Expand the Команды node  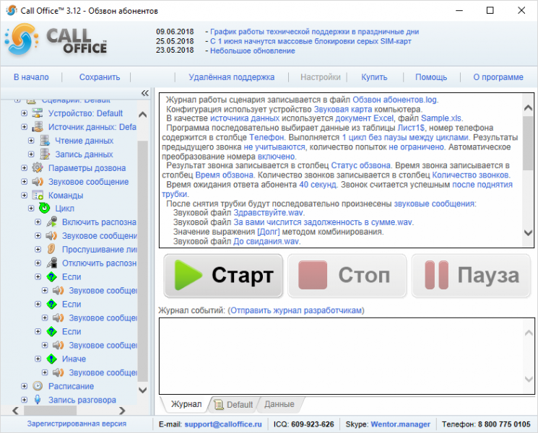coord(24,196)
